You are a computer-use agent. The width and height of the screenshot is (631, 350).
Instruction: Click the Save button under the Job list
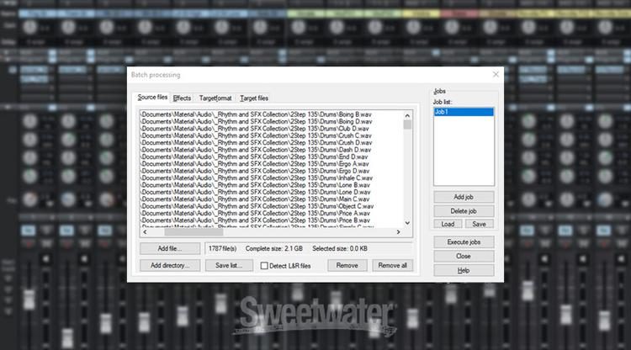478,224
